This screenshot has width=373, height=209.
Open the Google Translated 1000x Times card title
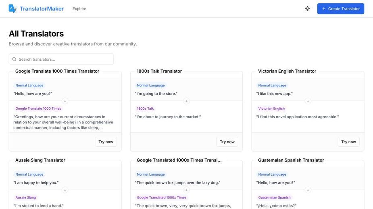click(x=179, y=160)
